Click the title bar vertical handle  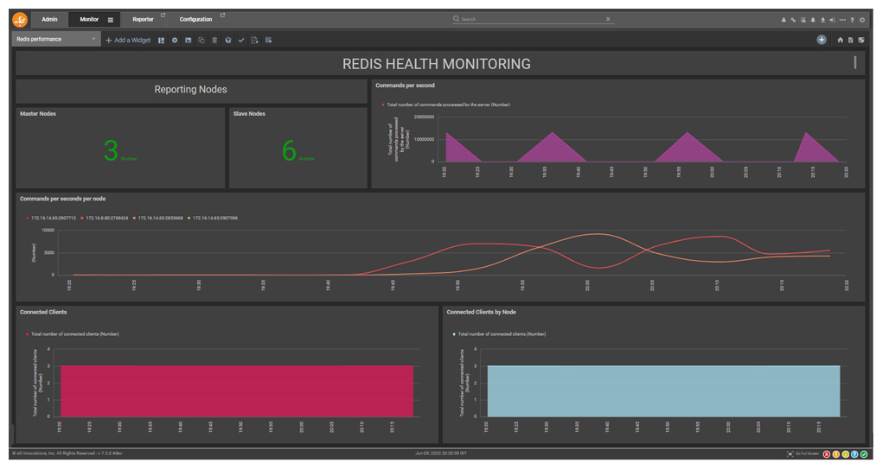pos(855,62)
